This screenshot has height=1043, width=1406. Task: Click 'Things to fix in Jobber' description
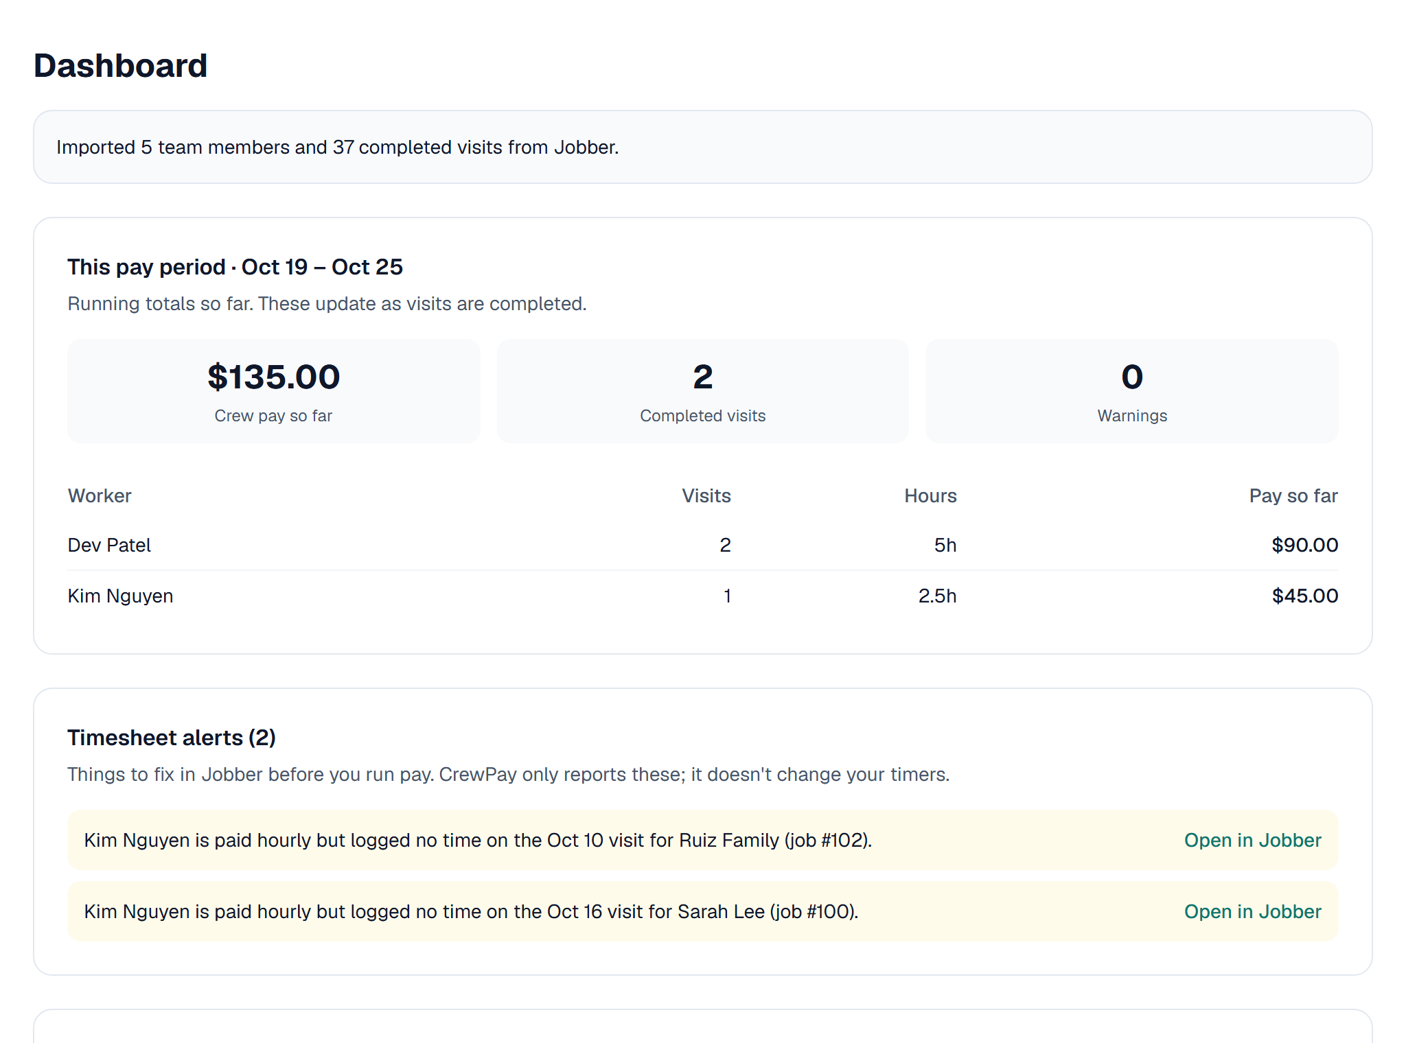(508, 774)
